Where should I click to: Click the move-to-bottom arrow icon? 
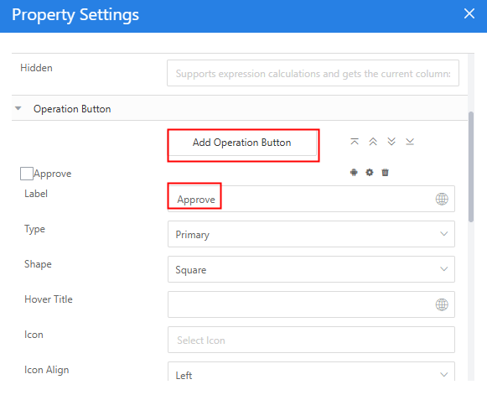point(410,142)
